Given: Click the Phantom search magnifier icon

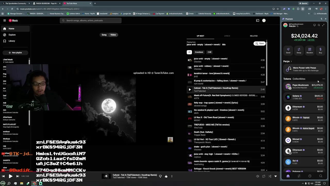Looking at the screenshot, I should (x=319, y=25).
